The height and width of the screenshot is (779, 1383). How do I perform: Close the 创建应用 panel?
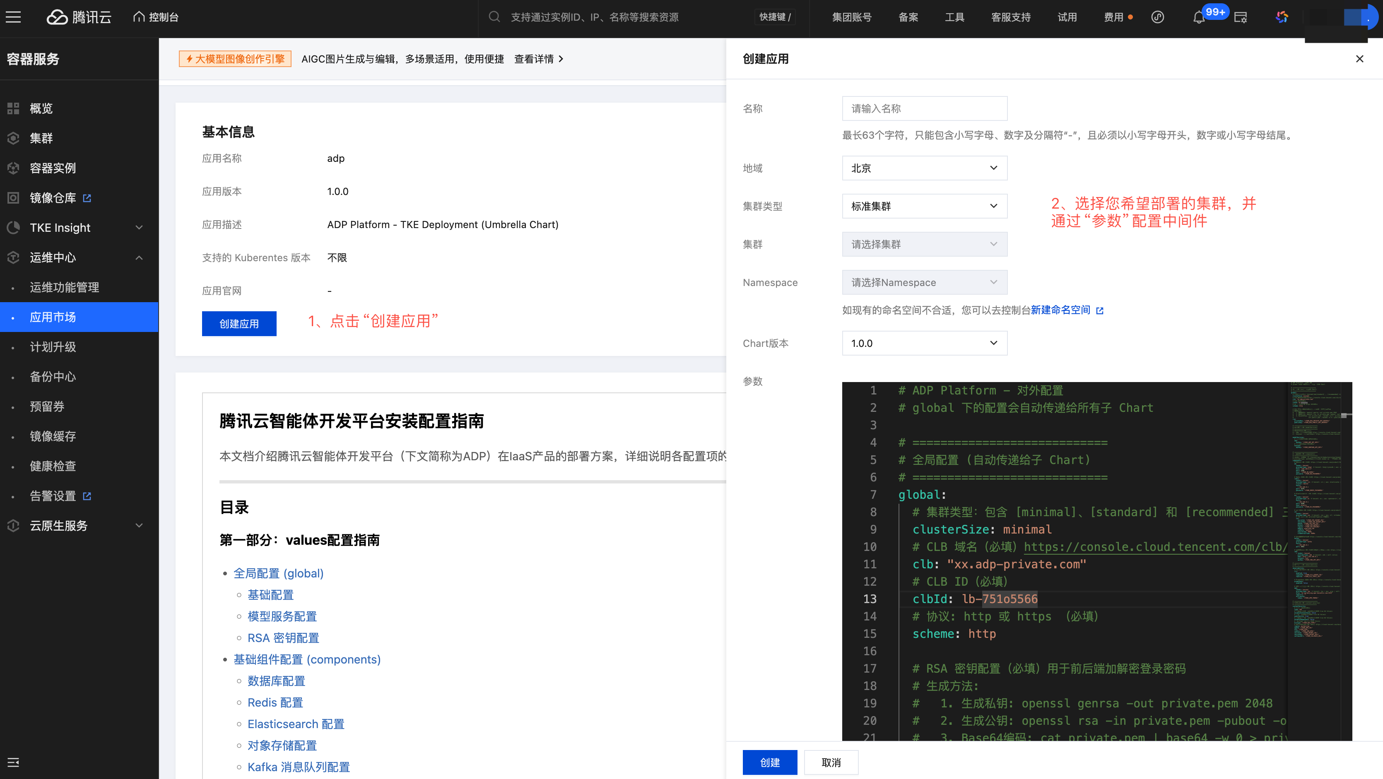click(x=1359, y=58)
